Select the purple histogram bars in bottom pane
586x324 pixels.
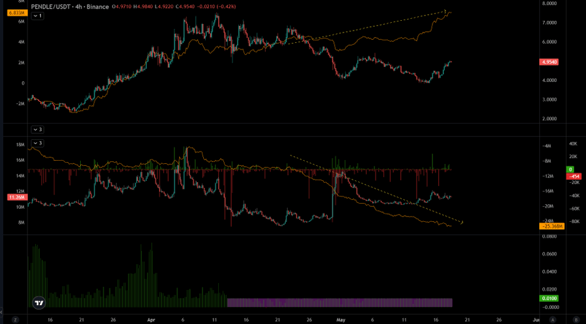click(340, 303)
